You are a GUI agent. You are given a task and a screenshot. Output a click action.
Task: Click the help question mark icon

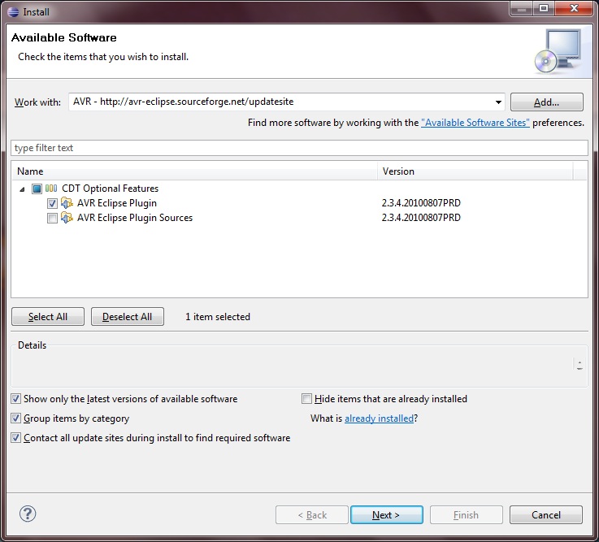tap(28, 514)
